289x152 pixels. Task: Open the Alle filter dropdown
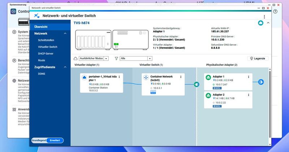[136, 59]
